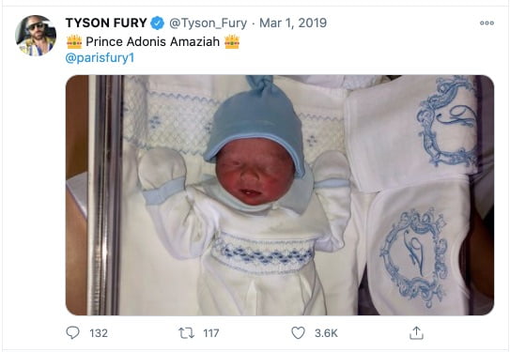
Task: Click the 'Prince Adonis Amaziah' tweet text
Action: [x=152, y=42]
